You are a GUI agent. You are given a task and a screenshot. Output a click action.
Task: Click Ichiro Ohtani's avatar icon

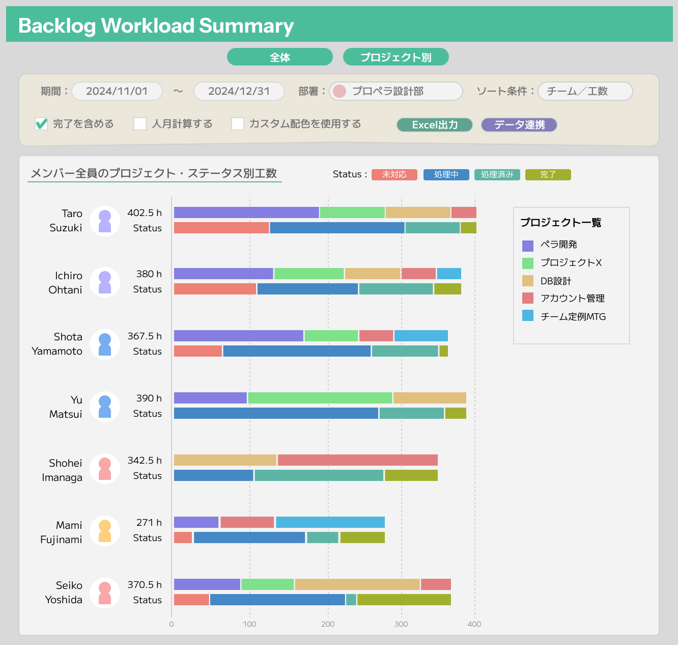(x=105, y=282)
